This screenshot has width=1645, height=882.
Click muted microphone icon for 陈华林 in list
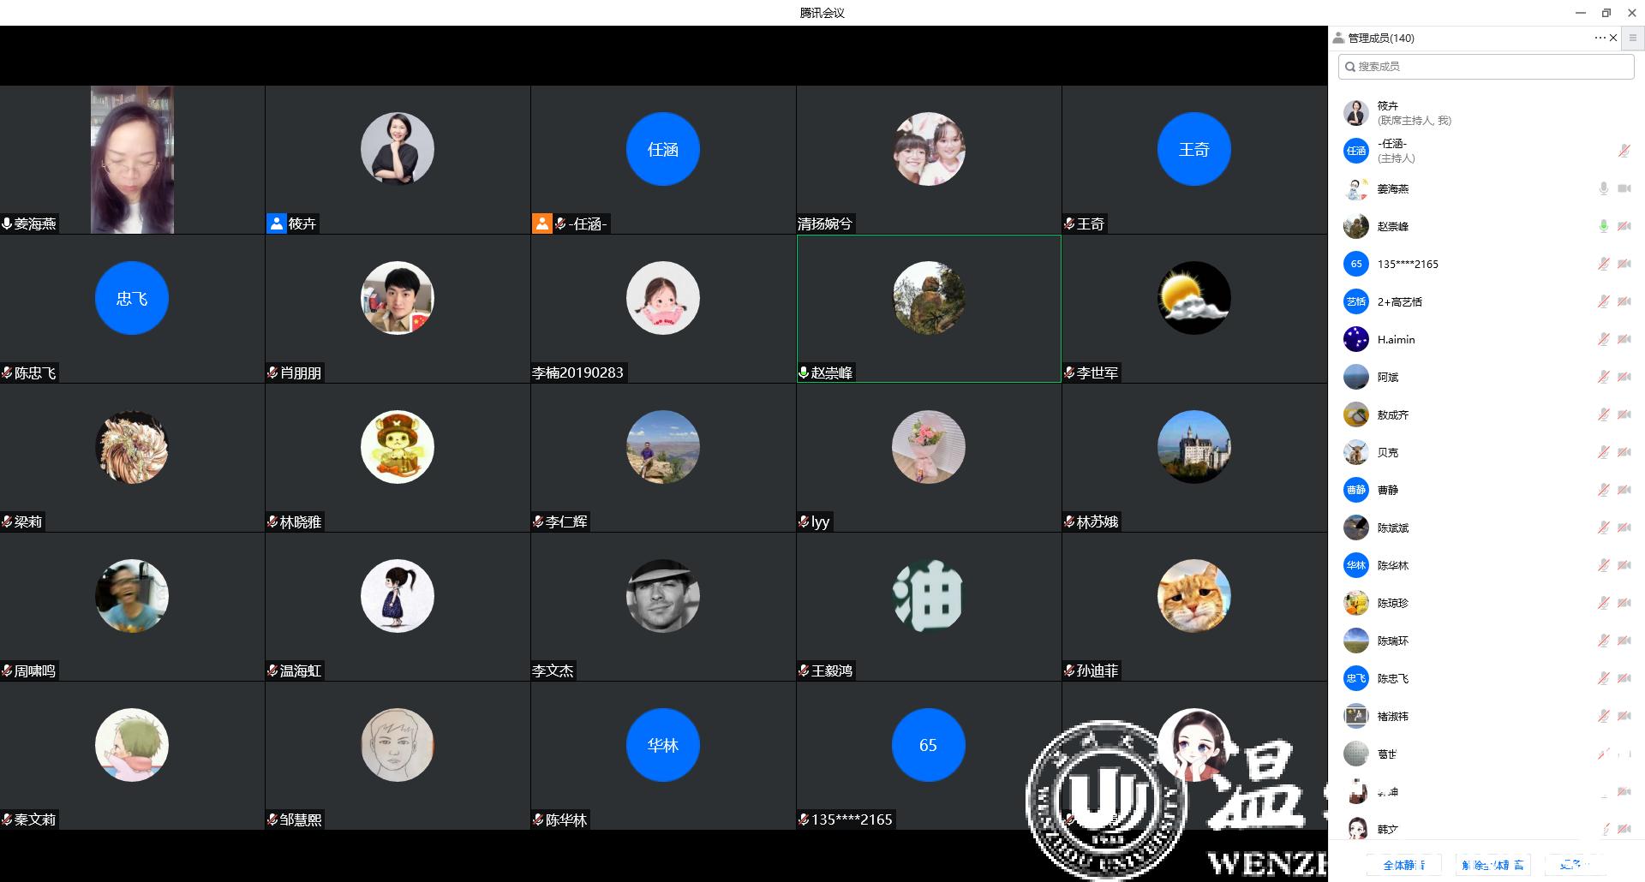[x=1603, y=565]
